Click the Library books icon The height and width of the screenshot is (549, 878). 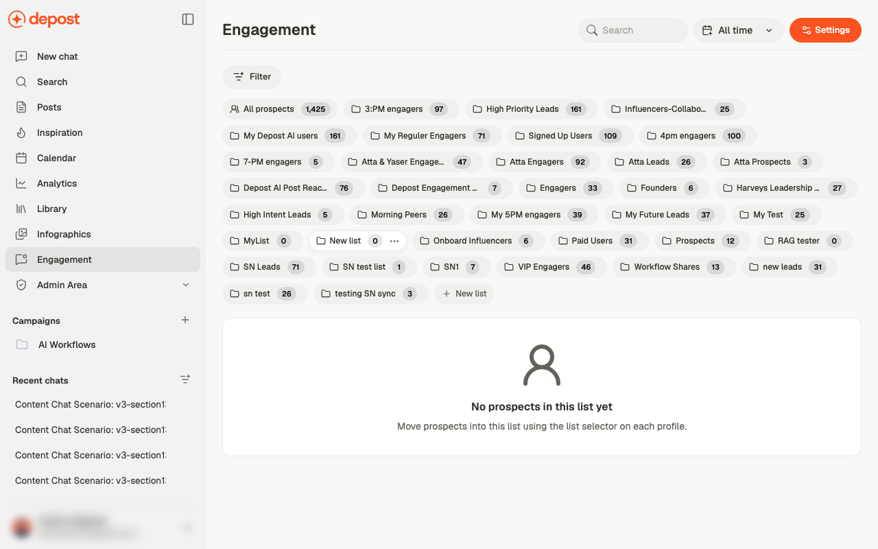(21, 209)
